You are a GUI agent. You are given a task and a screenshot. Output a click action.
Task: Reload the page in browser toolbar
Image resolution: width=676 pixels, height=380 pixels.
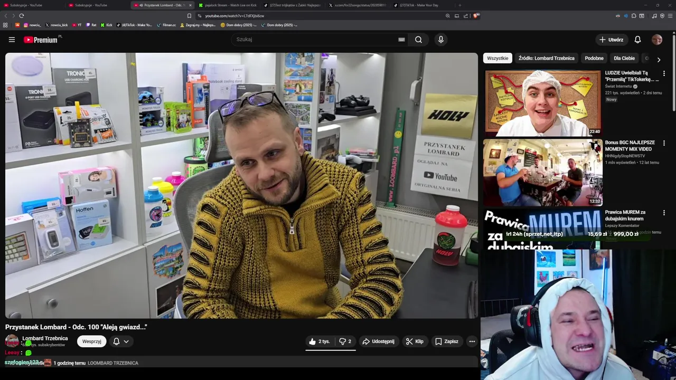click(22, 16)
